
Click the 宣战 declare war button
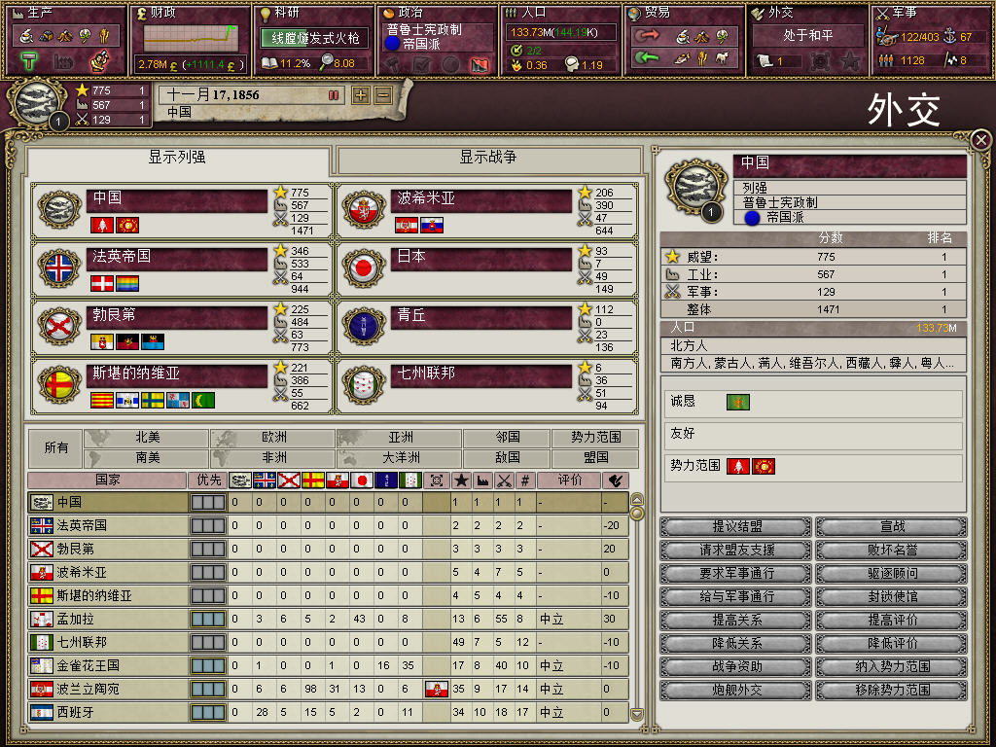(x=892, y=526)
